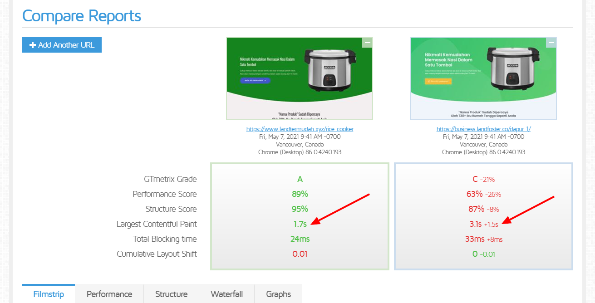Select the Waterfall tab

tap(226, 294)
